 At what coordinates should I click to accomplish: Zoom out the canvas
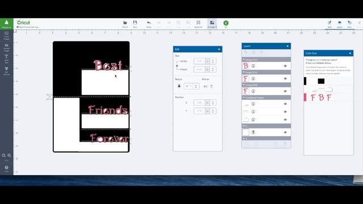pos(4,155)
